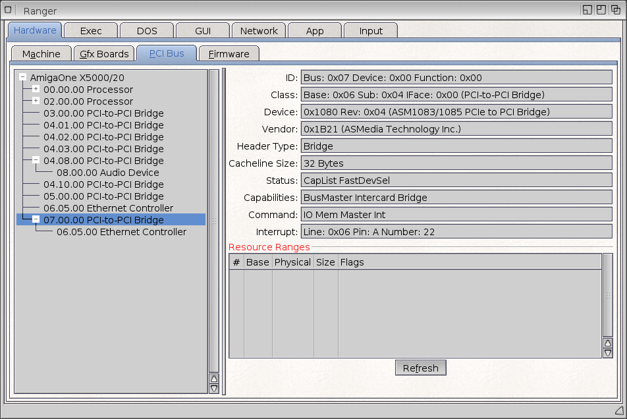This screenshot has height=419, width=627.
Task: Expand the 00.00.00 Processor node
Action: pyautogui.click(x=36, y=89)
